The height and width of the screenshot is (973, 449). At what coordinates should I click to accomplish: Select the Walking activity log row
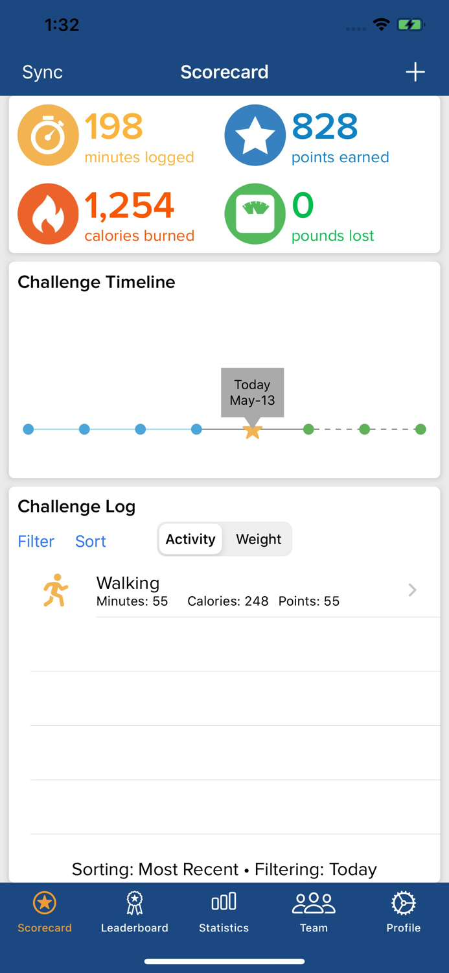tap(227, 590)
